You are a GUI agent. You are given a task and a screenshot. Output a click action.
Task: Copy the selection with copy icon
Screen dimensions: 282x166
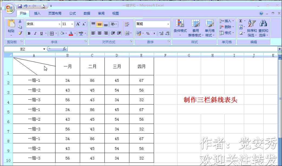[20, 27]
